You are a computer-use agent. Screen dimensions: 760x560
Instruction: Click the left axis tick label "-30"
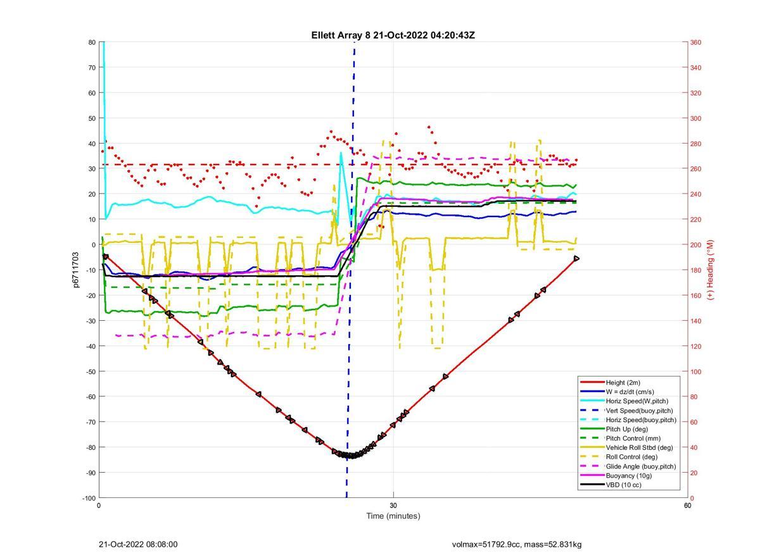(x=91, y=321)
